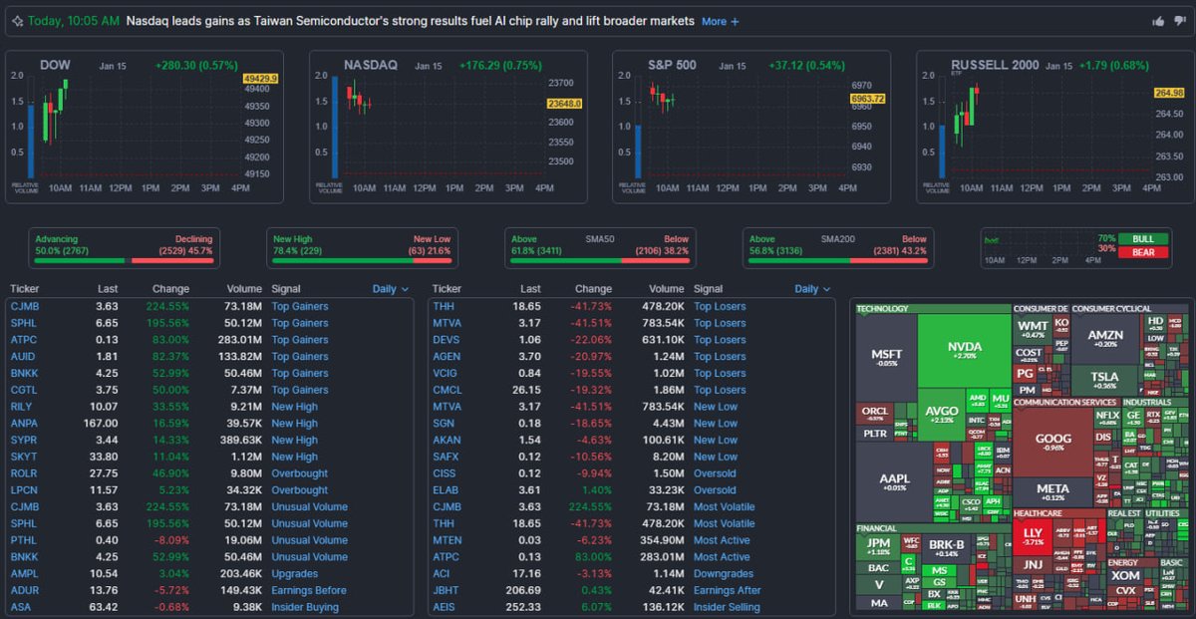Screen dimensions: 1196x619
Task: Open the S&P 500 intraday chart
Action: 750,127
